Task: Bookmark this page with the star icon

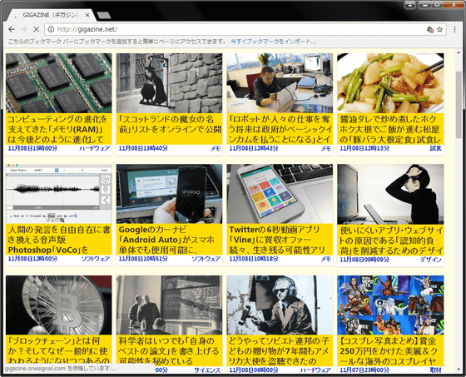Action: 440,29
